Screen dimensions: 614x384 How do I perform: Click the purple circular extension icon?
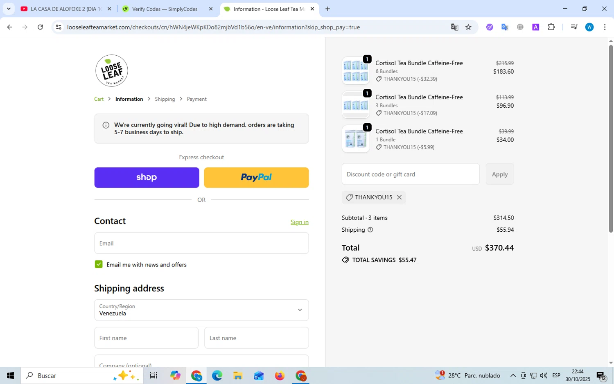click(x=490, y=27)
